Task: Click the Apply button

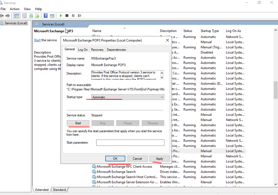Action: [159, 159]
